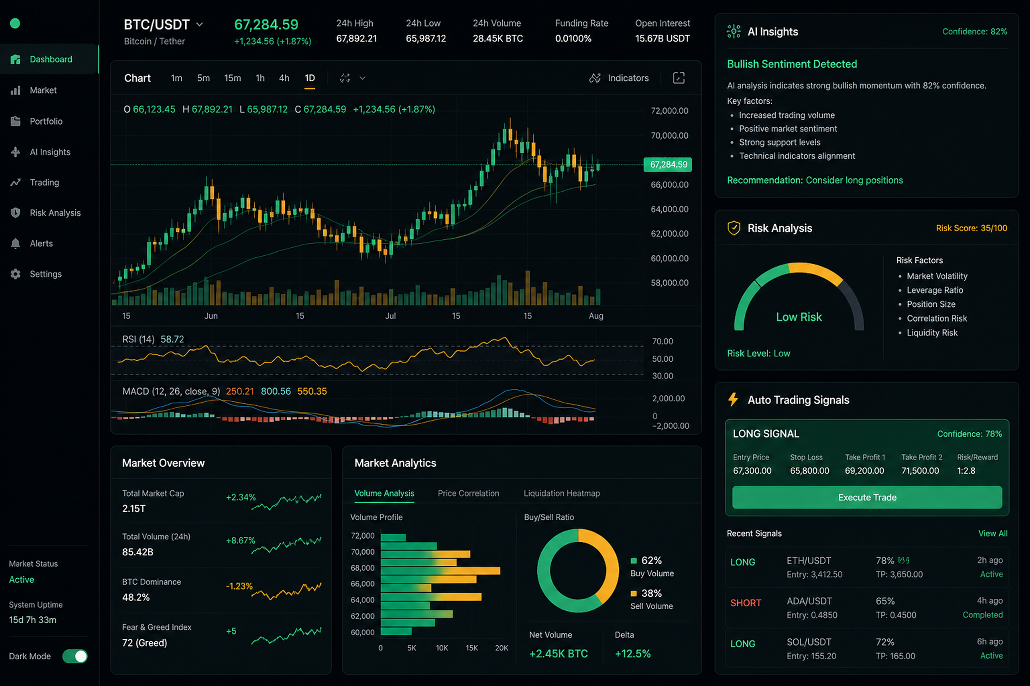Click the green Buy Volume legend swatch
Viewport: 1030px width, 686px height.
(x=634, y=561)
